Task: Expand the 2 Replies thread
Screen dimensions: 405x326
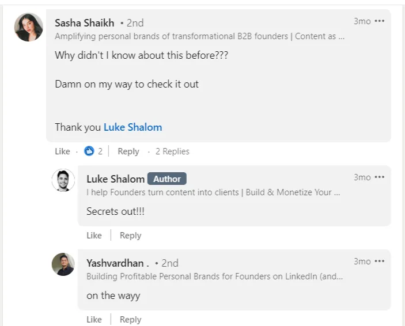Action: click(x=172, y=151)
